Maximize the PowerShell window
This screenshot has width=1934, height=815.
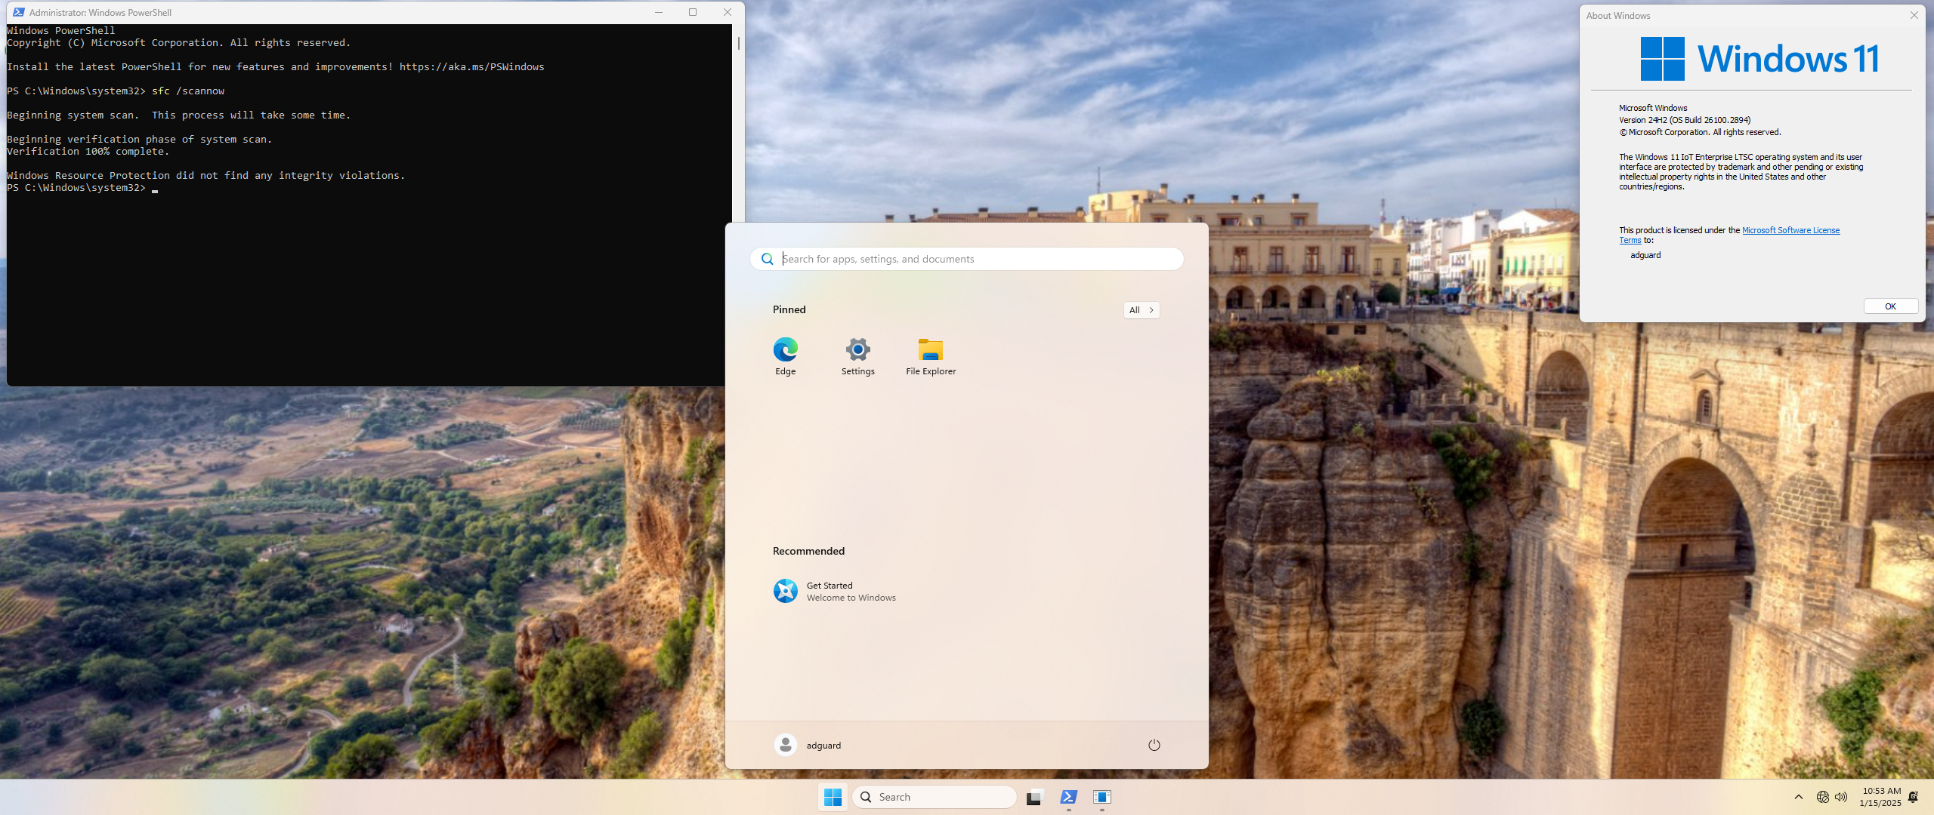pos(693,12)
